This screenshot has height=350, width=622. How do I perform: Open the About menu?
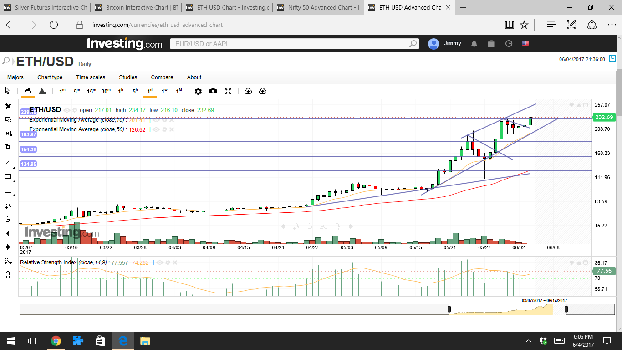(194, 77)
